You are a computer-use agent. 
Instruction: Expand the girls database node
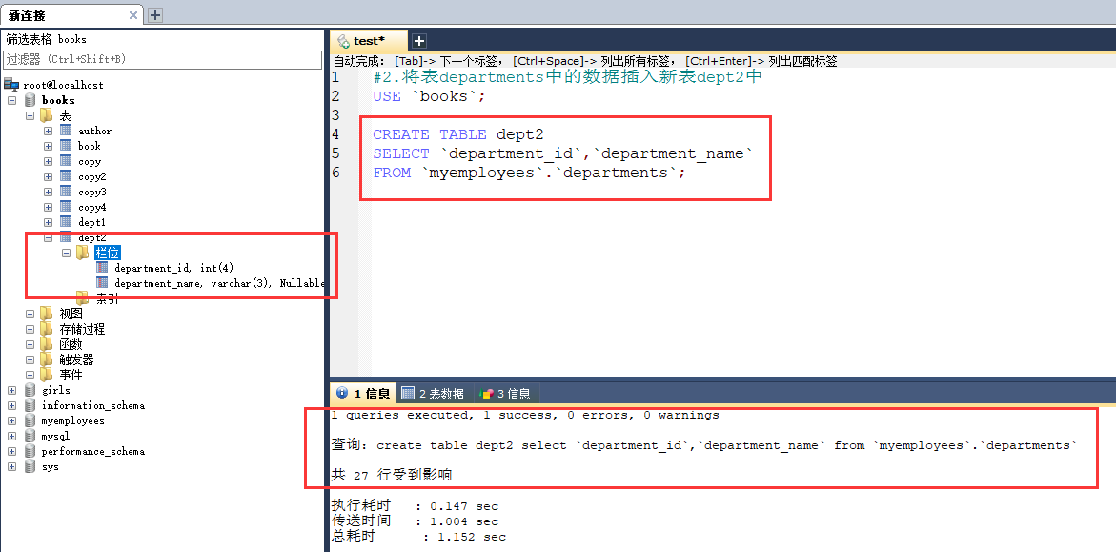coord(12,390)
